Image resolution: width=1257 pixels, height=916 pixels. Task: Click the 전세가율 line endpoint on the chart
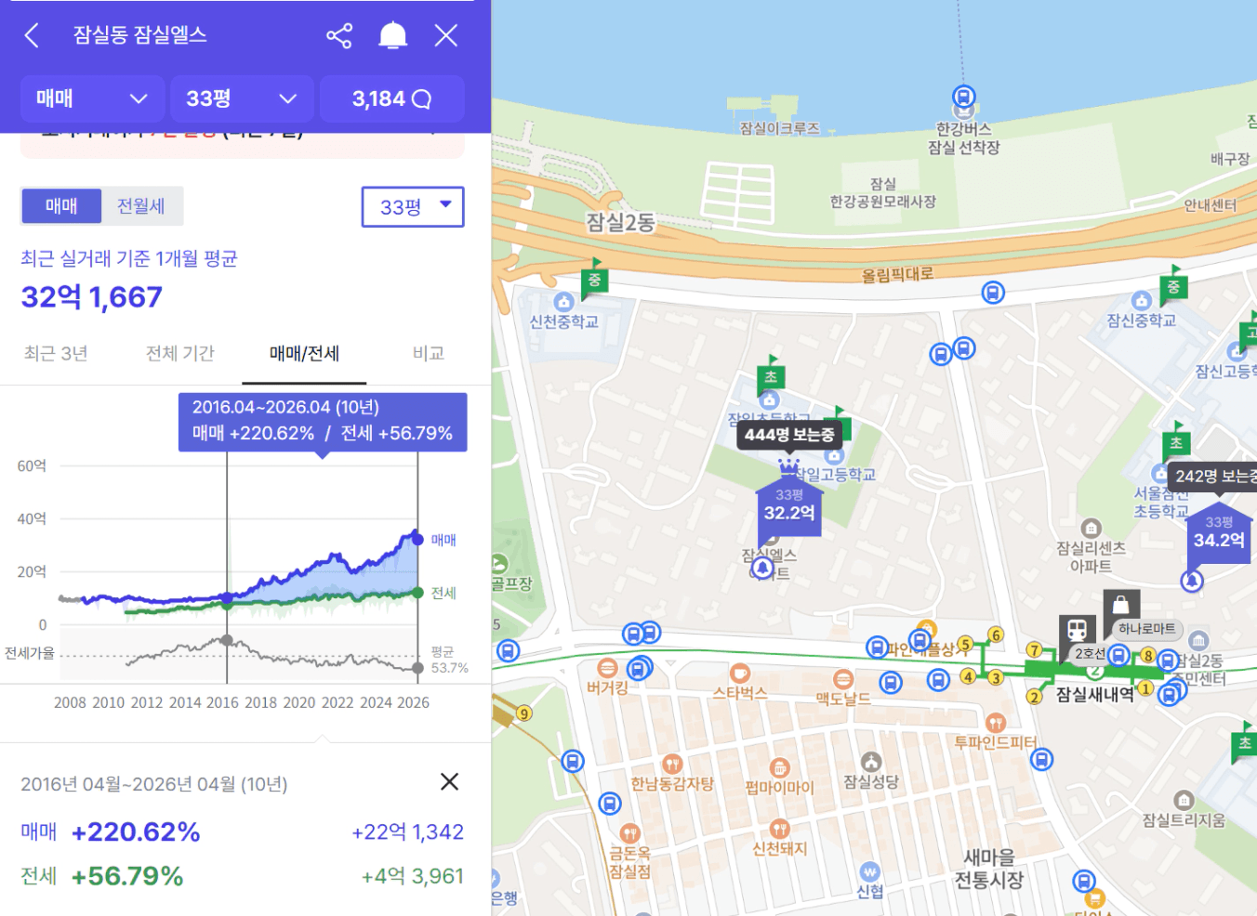coord(418,667)
